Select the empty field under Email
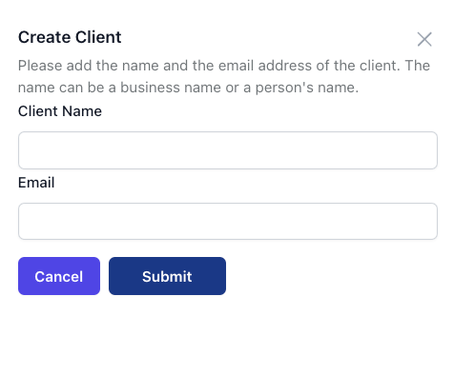This screenshot has width=454, height=375. coord(228,221)
